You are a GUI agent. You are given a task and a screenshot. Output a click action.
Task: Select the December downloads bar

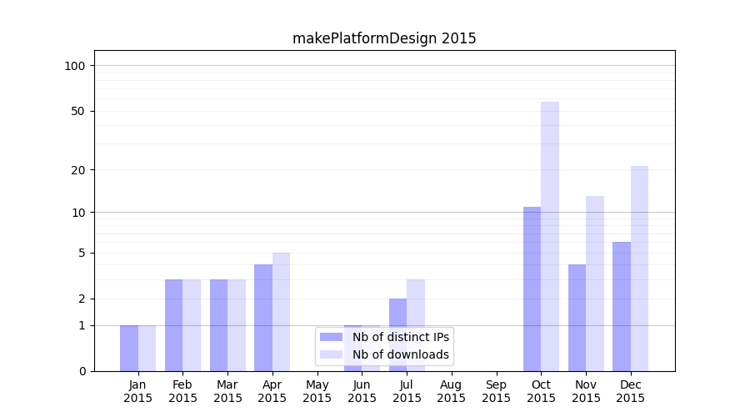click(x=639, y=269)
